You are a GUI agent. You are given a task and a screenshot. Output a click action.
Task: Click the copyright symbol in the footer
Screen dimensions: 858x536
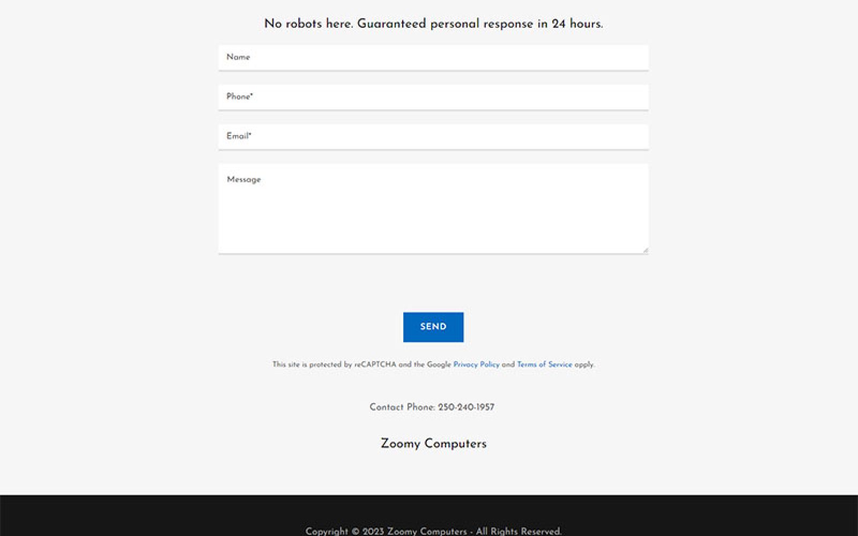pos(356,531)
